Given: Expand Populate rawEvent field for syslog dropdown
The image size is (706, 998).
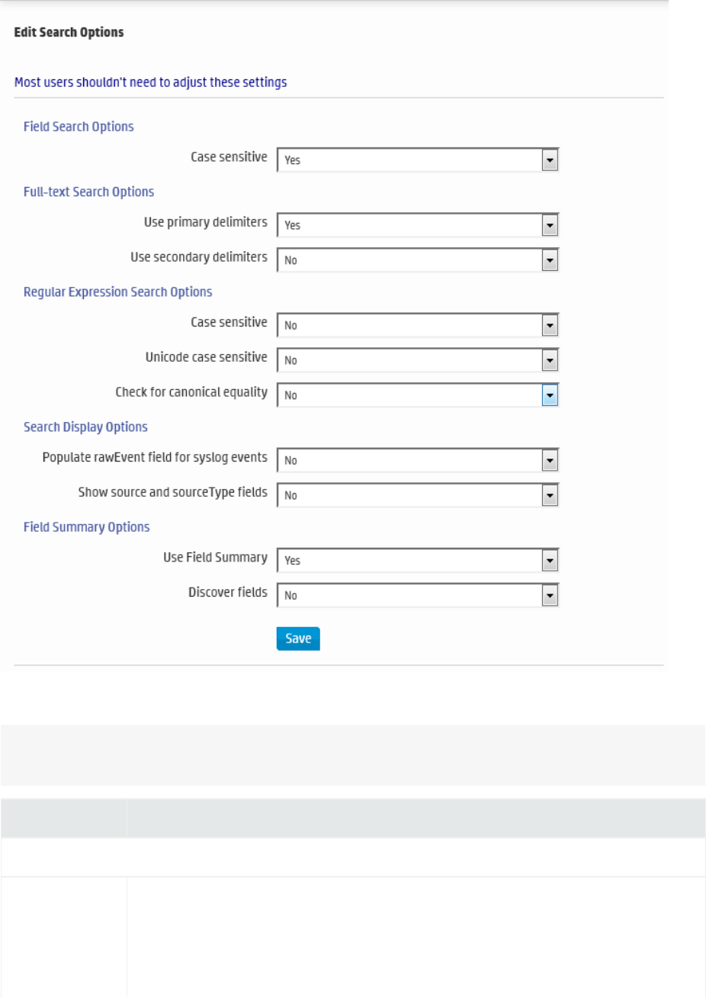Looking at the screenshot, I should pos(418,460).
